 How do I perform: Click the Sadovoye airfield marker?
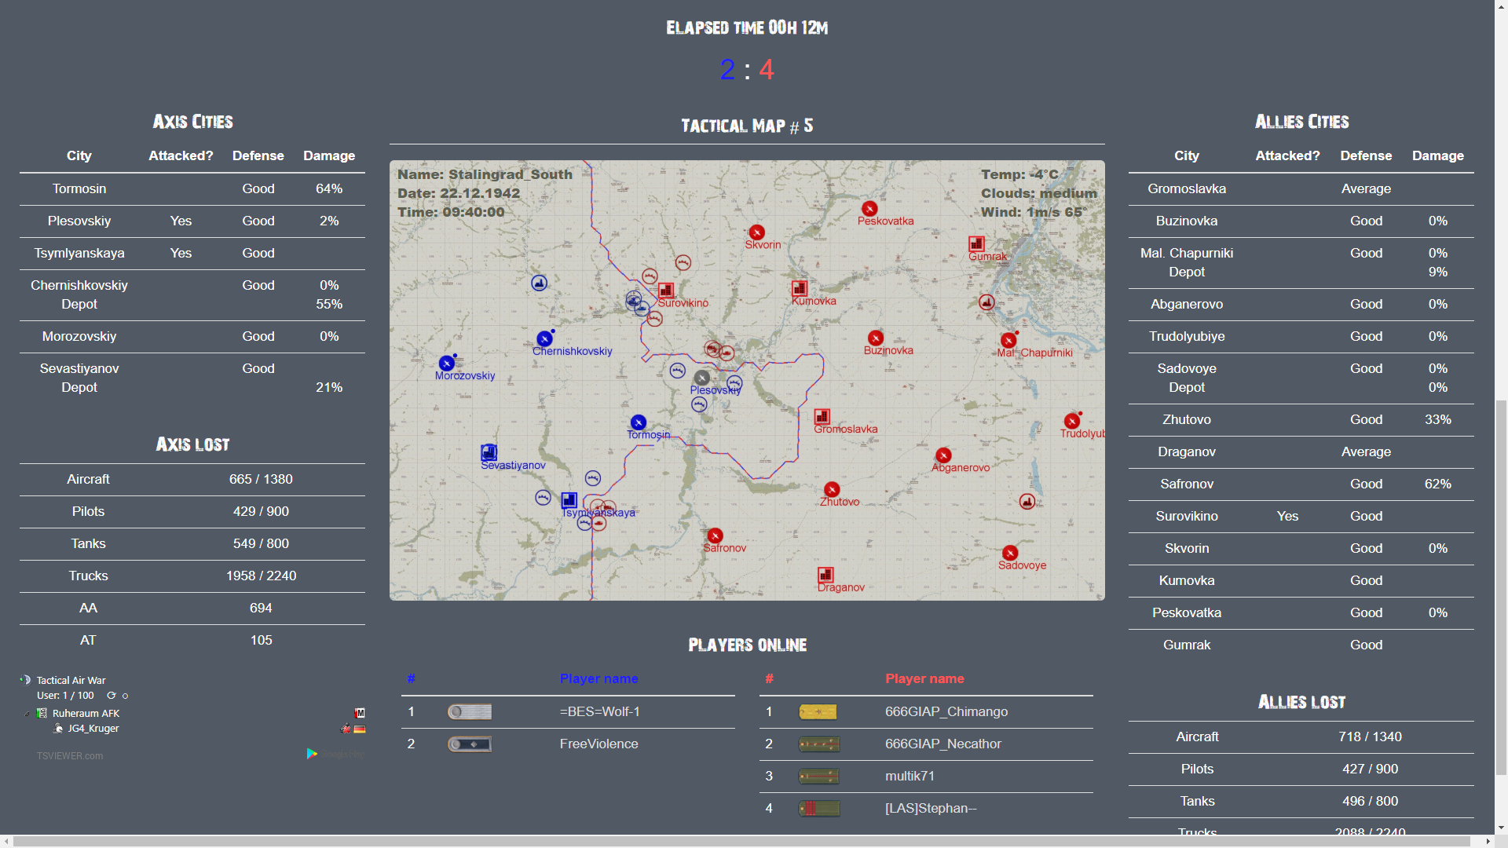(1010, 553)
